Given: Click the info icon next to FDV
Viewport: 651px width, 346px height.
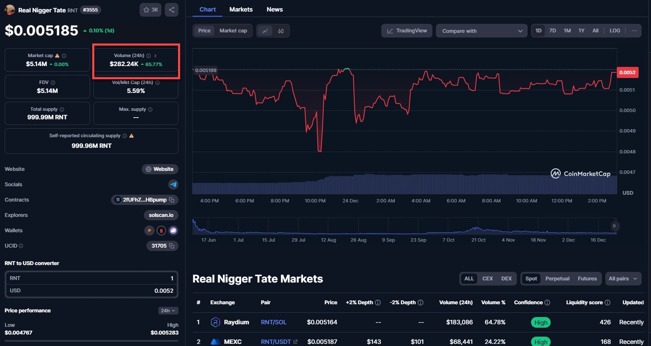Looking at the screenshot, I should click(53, 83).
